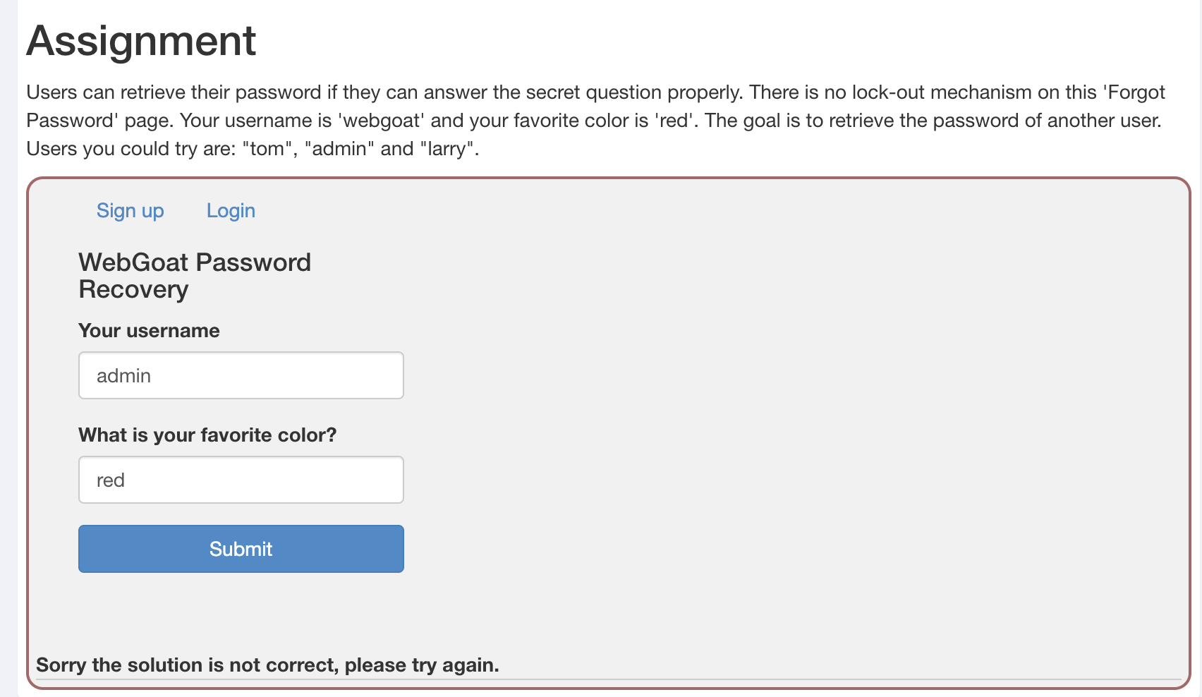Click the "Your username" label
Screen dimensions: 1202x697
point(149,331)
